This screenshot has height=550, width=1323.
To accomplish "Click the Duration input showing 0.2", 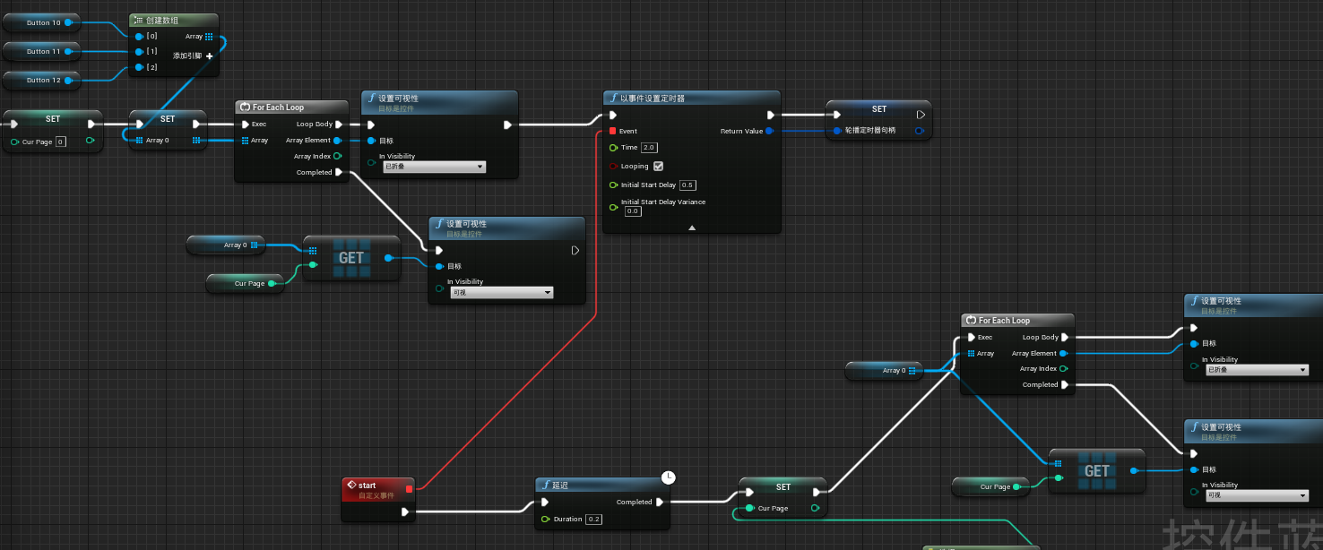I will click(x=594, y=519).
